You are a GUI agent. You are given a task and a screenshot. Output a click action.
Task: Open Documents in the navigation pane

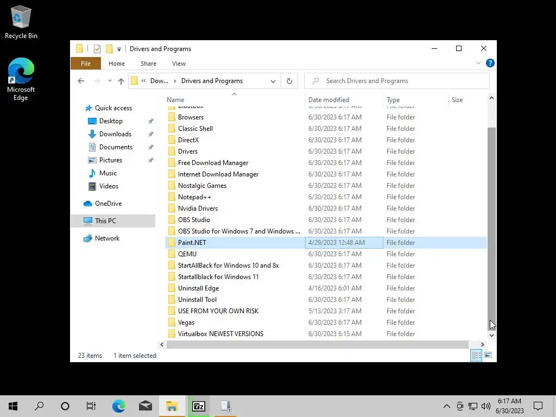point(116,147)
